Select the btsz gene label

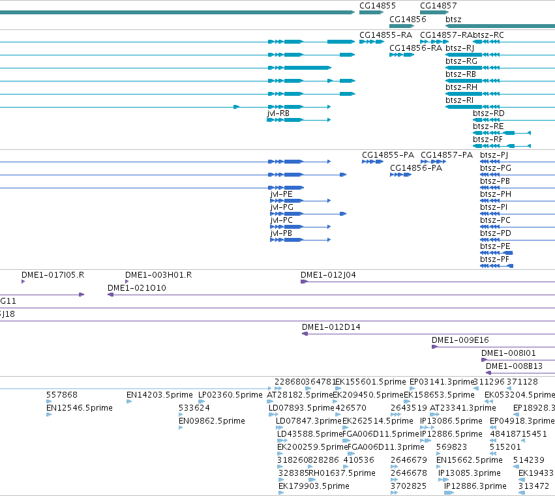click(453, 19)
